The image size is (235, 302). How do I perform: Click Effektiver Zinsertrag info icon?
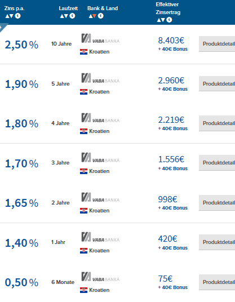(x=169, y=20)
